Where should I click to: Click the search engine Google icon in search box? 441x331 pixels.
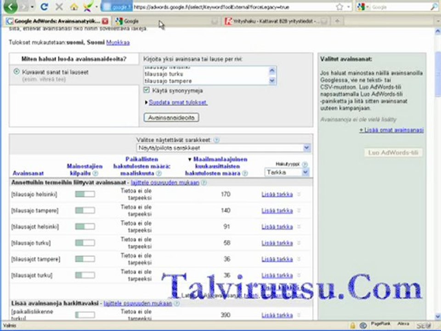(x=361, y=7)
